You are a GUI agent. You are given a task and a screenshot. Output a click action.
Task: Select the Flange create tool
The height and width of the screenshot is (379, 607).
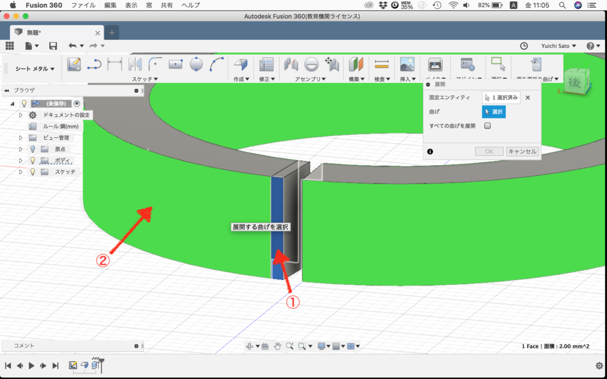[241, 64]
